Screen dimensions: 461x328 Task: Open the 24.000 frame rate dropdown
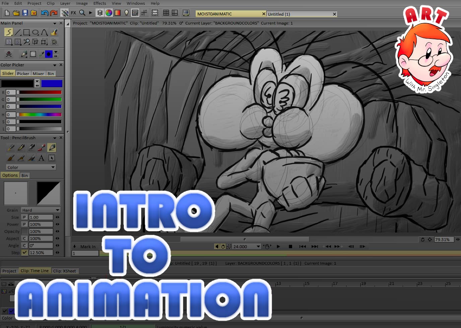pos(258,247)
